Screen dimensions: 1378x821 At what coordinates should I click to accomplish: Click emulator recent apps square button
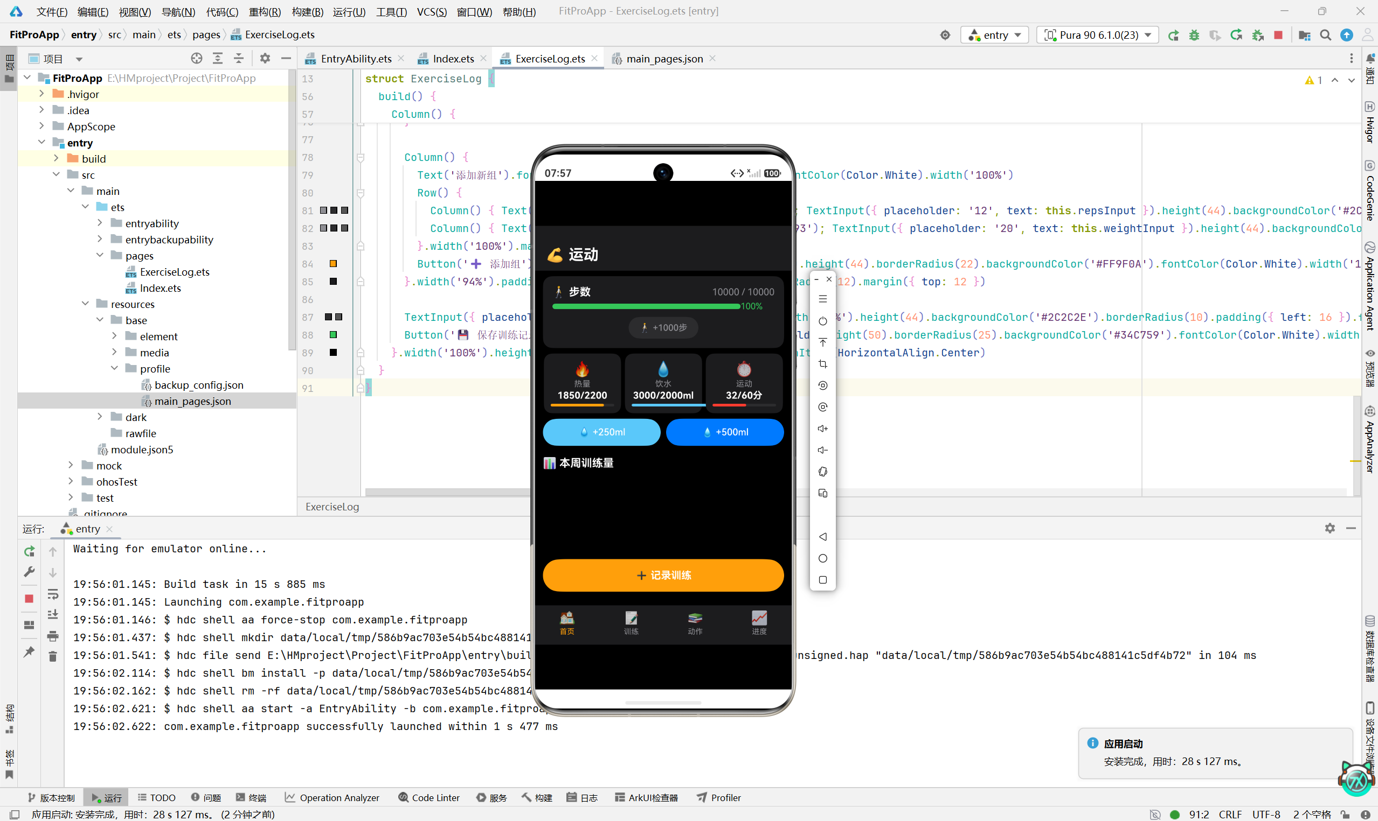pyautogui.click(x=823, y=580)
